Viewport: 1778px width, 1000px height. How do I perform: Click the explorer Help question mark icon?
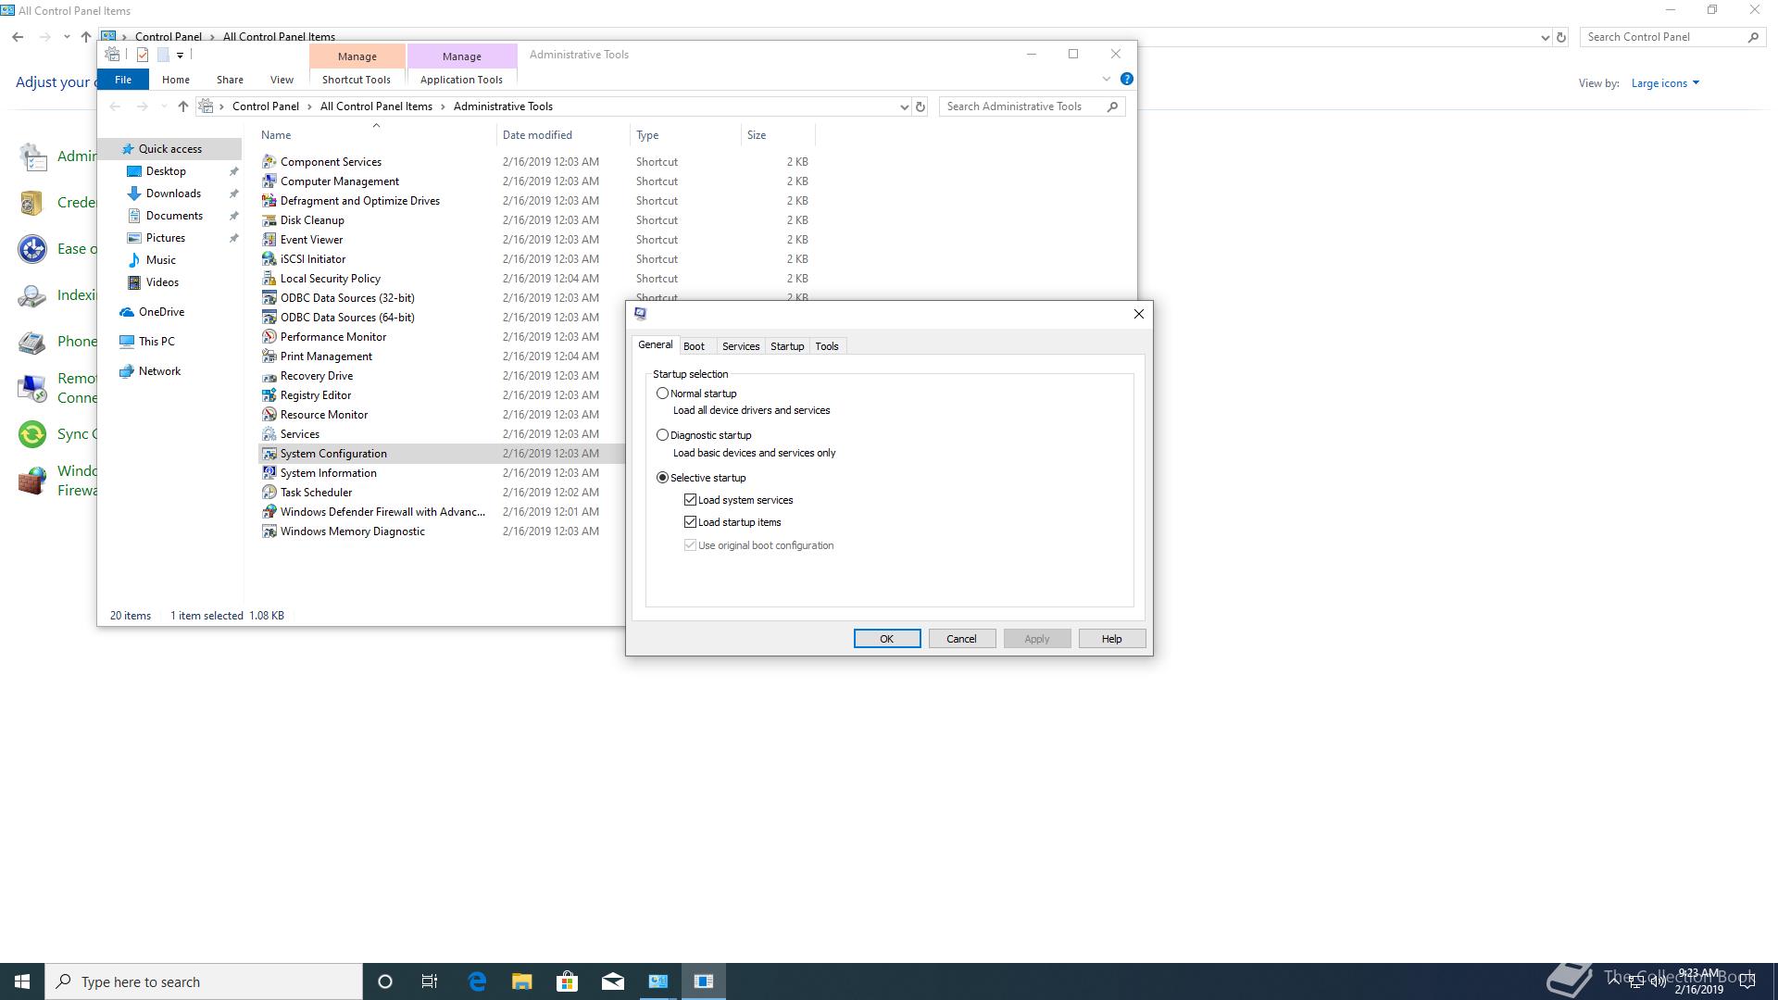1126,80
